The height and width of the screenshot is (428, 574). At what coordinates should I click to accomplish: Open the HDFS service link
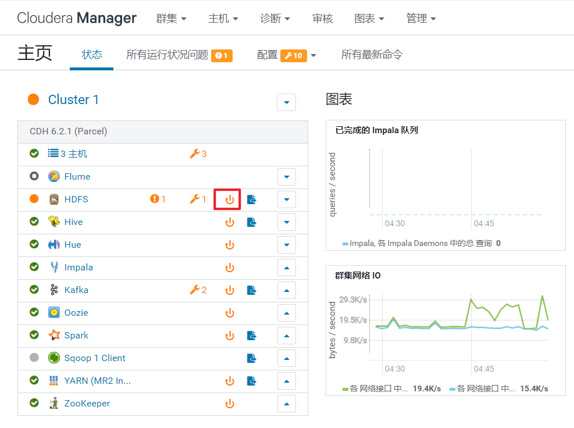tap(76, 199)
